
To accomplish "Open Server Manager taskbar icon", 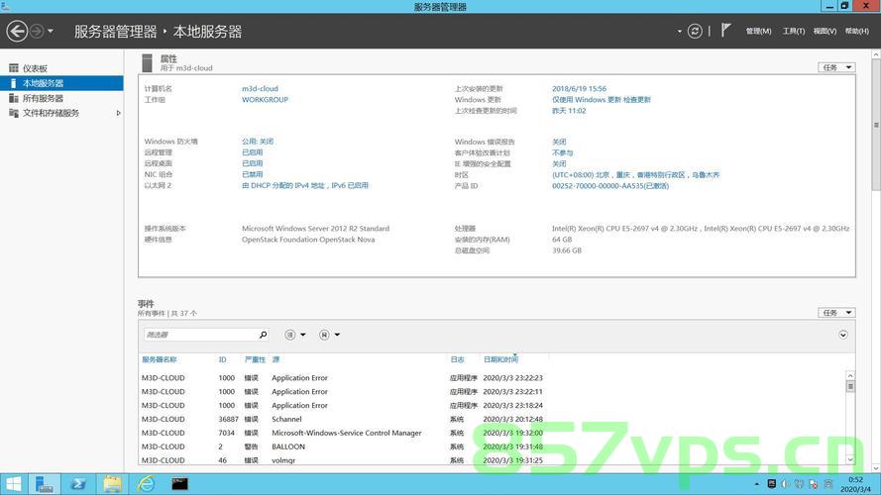I will click(x=44, y=484).
